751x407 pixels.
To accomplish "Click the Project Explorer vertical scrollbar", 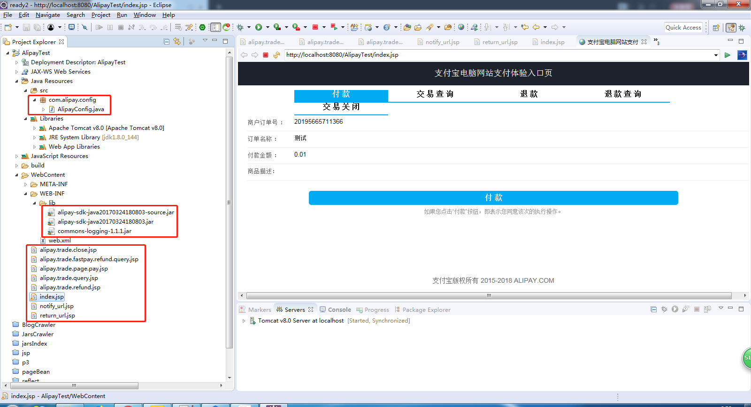I will click(230, 202).
